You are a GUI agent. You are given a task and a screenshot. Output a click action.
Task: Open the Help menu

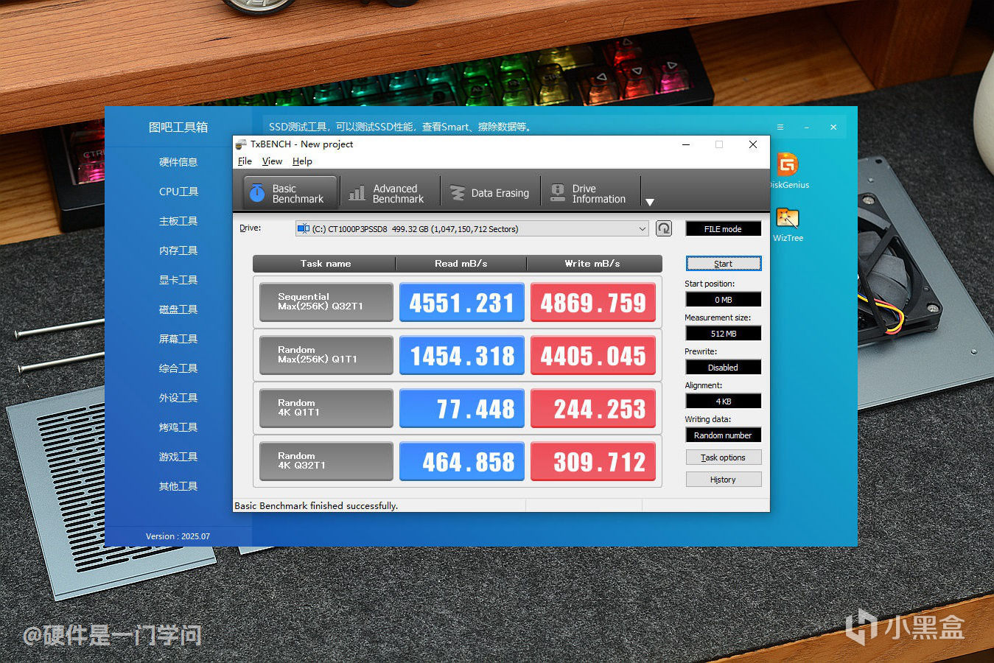tap(302, 161)
